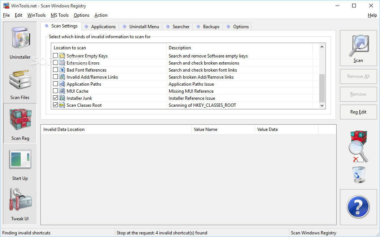This screenshot has width=380, height=237.
Task: Open the Help menu
Action: pos(372,15)
